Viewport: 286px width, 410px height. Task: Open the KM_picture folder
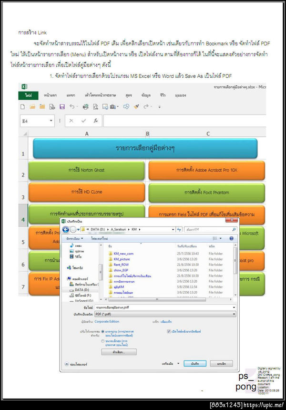(x=122, y=259)
